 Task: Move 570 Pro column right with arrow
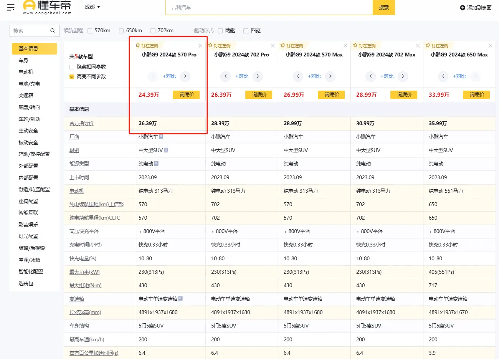pyautogui.click(x=185, y=76)
